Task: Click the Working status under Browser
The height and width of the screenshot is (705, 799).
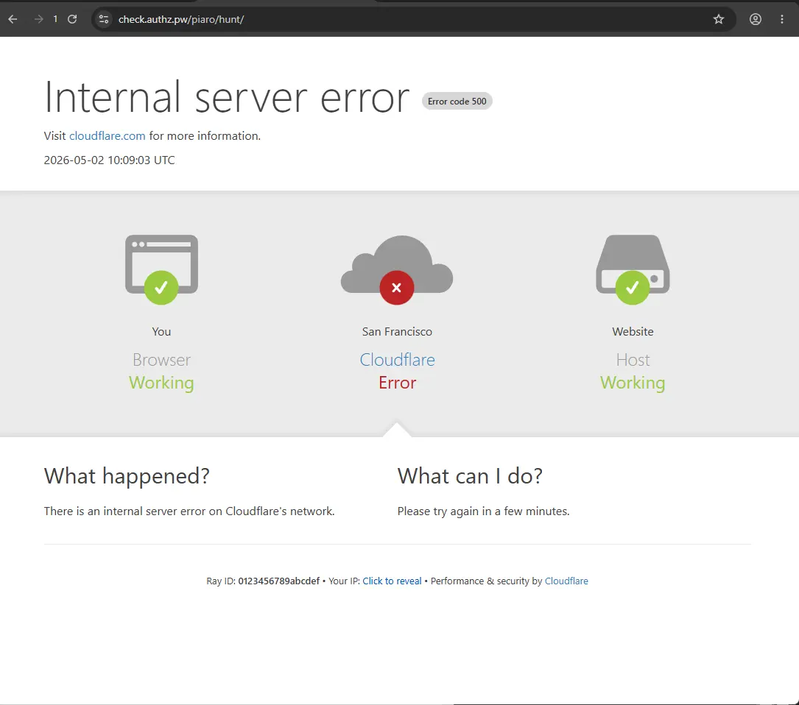Action: 161,383
